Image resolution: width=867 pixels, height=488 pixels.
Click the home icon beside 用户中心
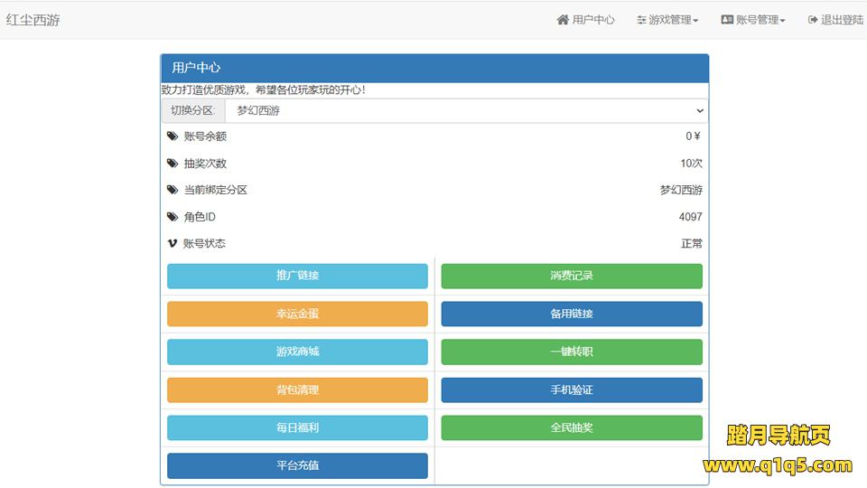(x=563, y=20)
